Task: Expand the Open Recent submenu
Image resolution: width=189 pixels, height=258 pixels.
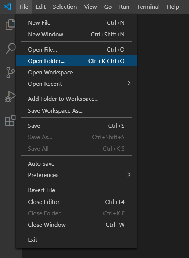Action: coord(76,84)
